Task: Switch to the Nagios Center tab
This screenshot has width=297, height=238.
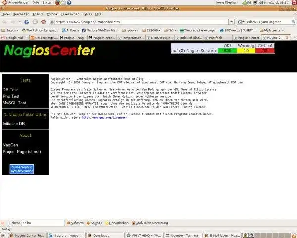Action: (x=247, y=38)
